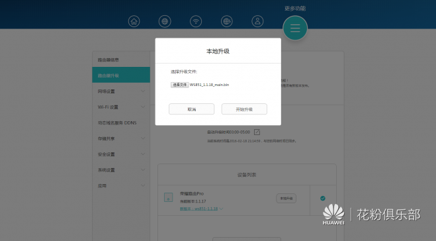The height and width of the screenshot is (241, 436).
Task: Click the 本地升级 button in device list
Action: coord(286,199)
